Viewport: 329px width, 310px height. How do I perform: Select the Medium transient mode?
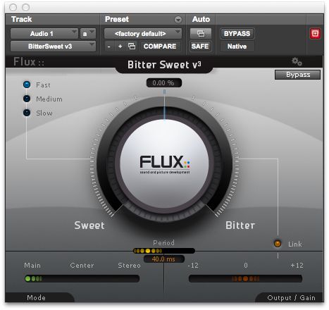click(27, 99)
